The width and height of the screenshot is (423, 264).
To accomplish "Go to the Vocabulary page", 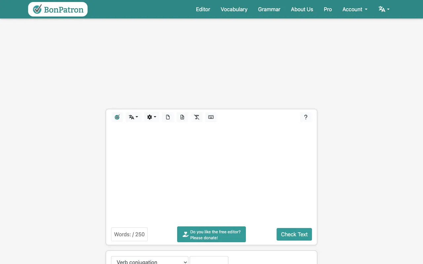I will [x=234, y=9].
